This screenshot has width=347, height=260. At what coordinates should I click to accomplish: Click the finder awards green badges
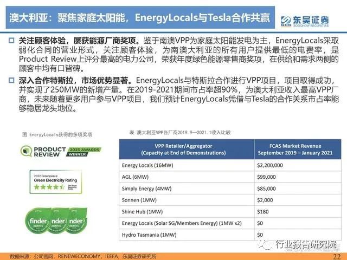point(56,220)
